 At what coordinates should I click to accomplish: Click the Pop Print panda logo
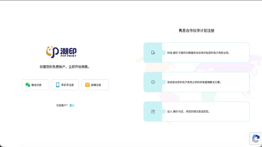click(61, 52)
